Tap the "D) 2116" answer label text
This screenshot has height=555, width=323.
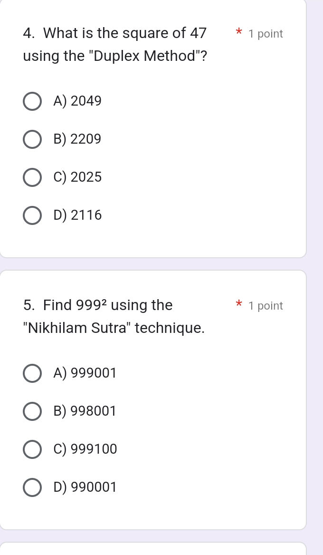(x=78, y=215)
